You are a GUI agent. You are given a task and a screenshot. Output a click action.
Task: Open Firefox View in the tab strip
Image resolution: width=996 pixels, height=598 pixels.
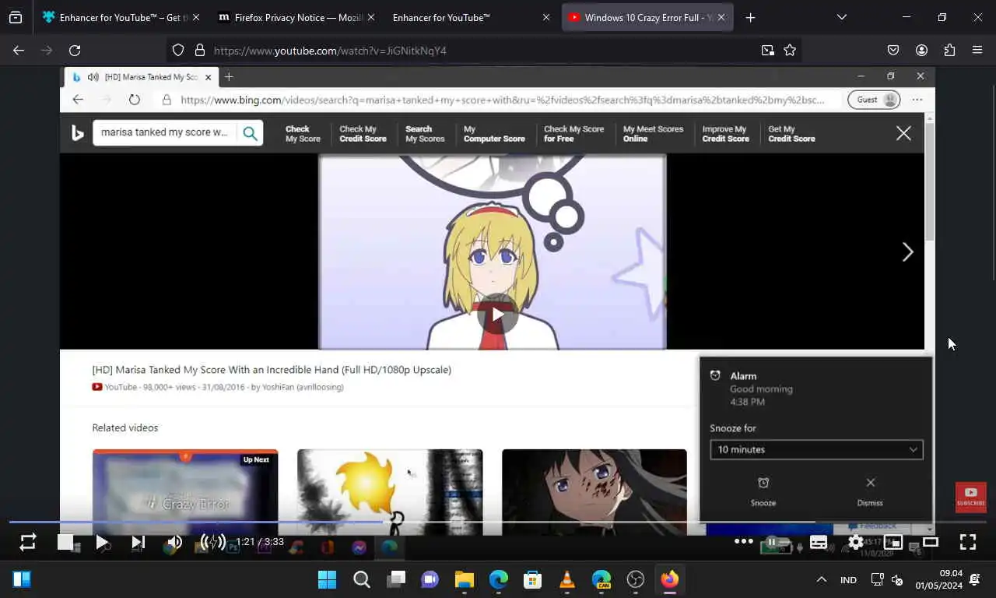(16, 17)
